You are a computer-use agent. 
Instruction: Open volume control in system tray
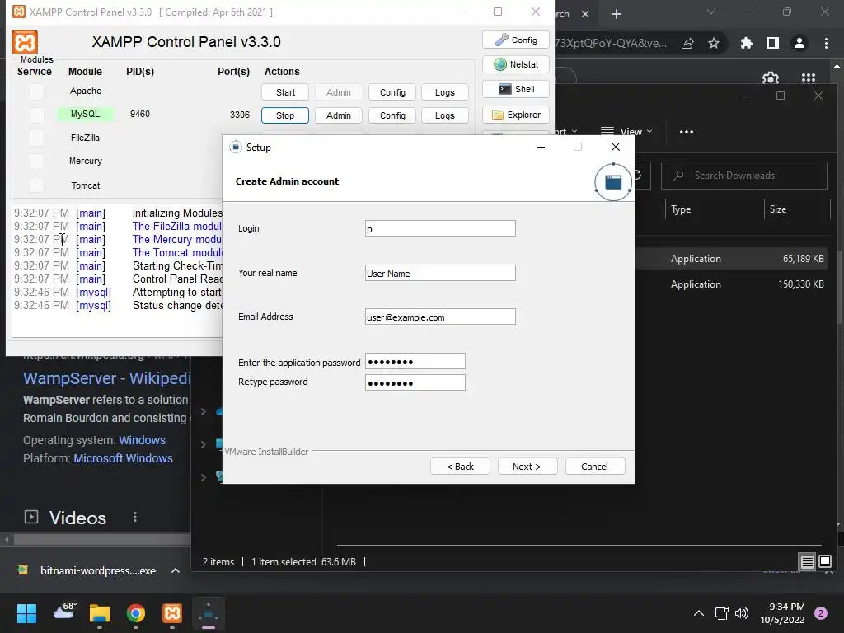pos(742,613)
